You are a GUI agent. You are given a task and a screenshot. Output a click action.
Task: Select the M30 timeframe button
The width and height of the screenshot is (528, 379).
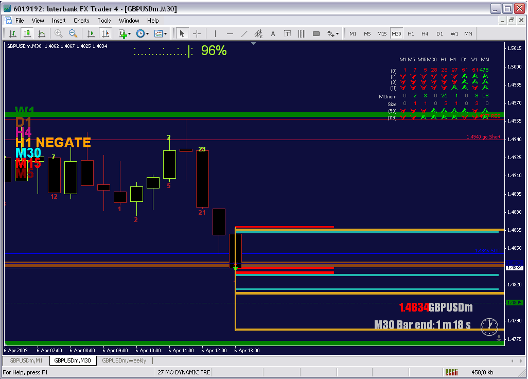coord(396,33)
